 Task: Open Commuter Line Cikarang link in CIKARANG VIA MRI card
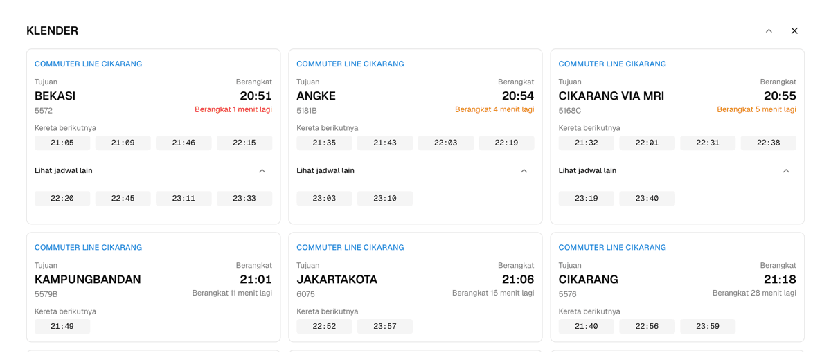612,64
